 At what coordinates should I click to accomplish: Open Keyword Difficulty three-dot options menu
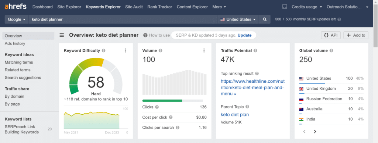click(x=126, y=50)
